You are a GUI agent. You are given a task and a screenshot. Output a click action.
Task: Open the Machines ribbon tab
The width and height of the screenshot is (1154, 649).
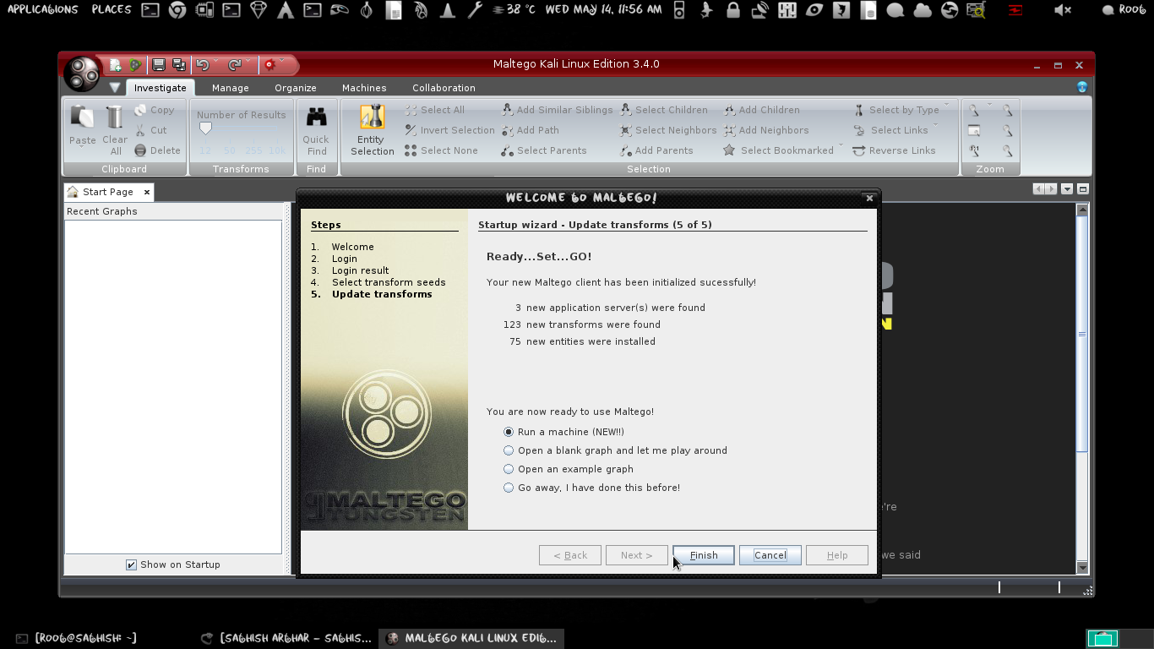[x=364, y=88]
